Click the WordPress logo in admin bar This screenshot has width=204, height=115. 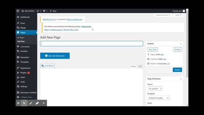(x=18, y=11)
